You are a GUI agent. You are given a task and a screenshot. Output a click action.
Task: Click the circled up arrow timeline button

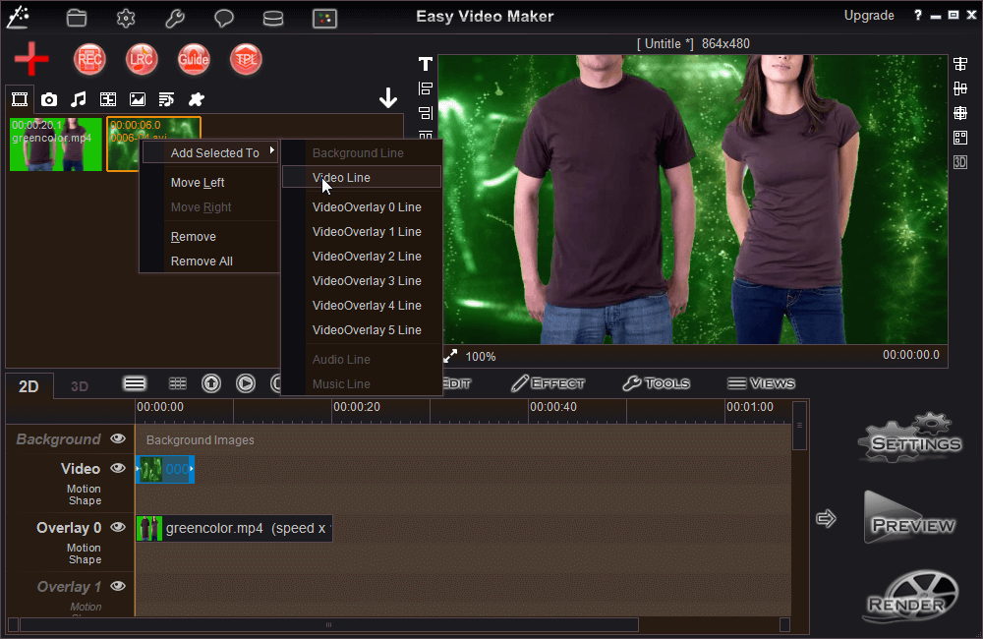(x=211, y=383)
